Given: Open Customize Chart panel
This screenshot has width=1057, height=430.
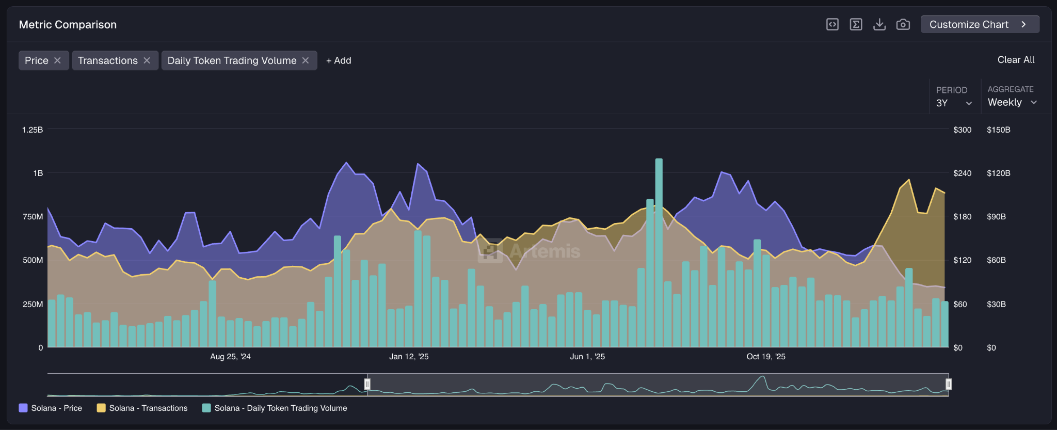Looking at the screenshot, I should (x=980, y=24).
